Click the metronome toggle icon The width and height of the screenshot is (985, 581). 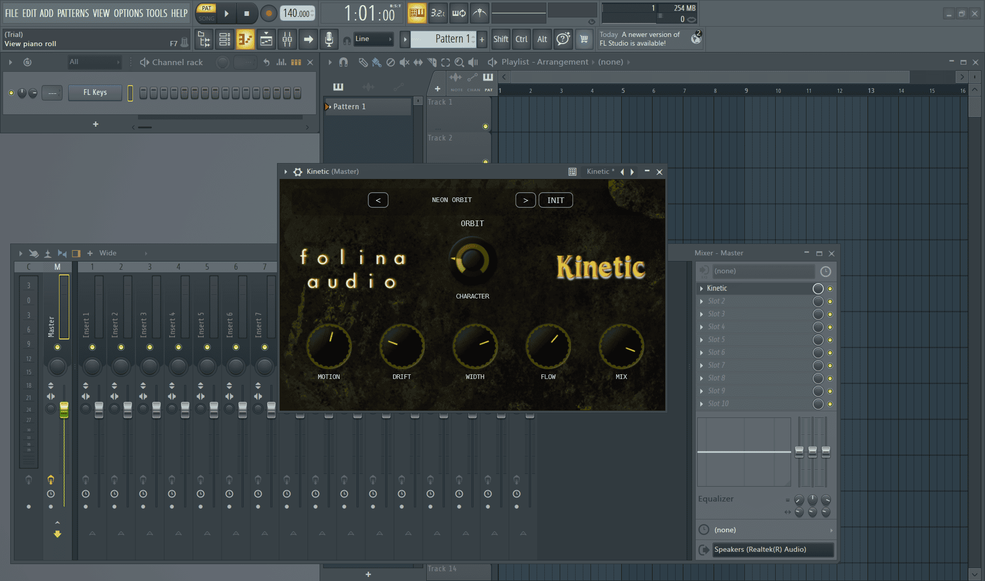(x=480, y=13)
